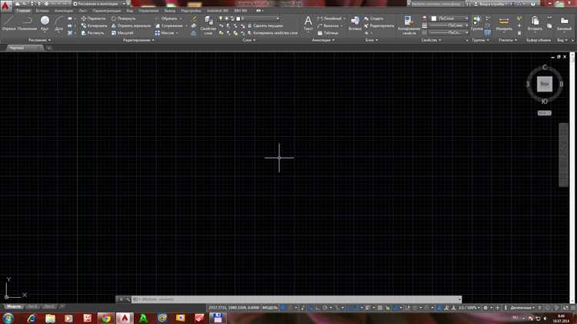Screen dimensions: 577x324
Task: Activate the Polyline (Полилиния) tool
Action: pyautogui.click(x=27, y=23)
